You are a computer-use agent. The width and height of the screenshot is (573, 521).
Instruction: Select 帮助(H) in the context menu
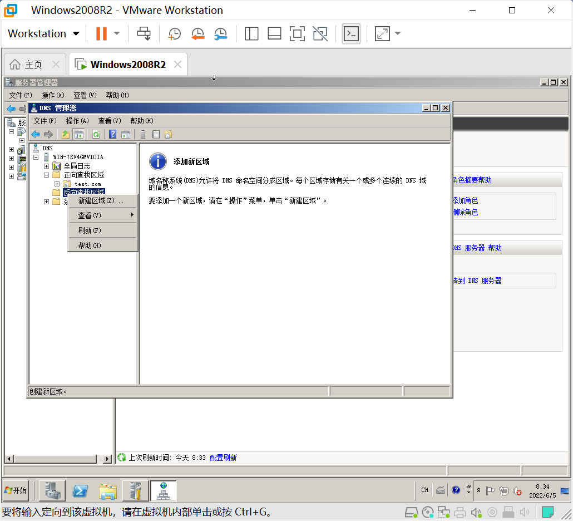tap(103, 245)
